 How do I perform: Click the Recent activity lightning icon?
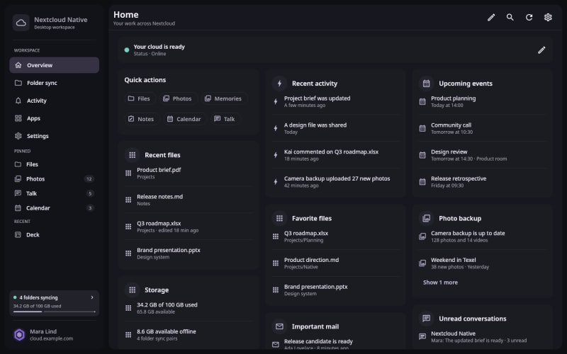tap(279, 84)
